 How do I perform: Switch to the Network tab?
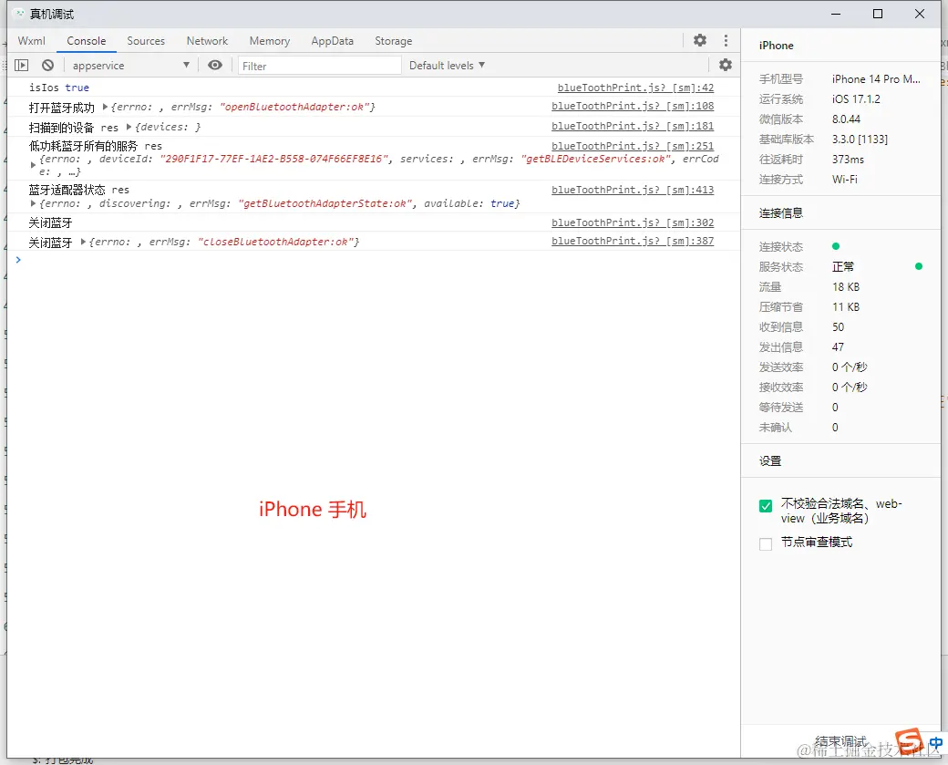(x=207, y=40)
